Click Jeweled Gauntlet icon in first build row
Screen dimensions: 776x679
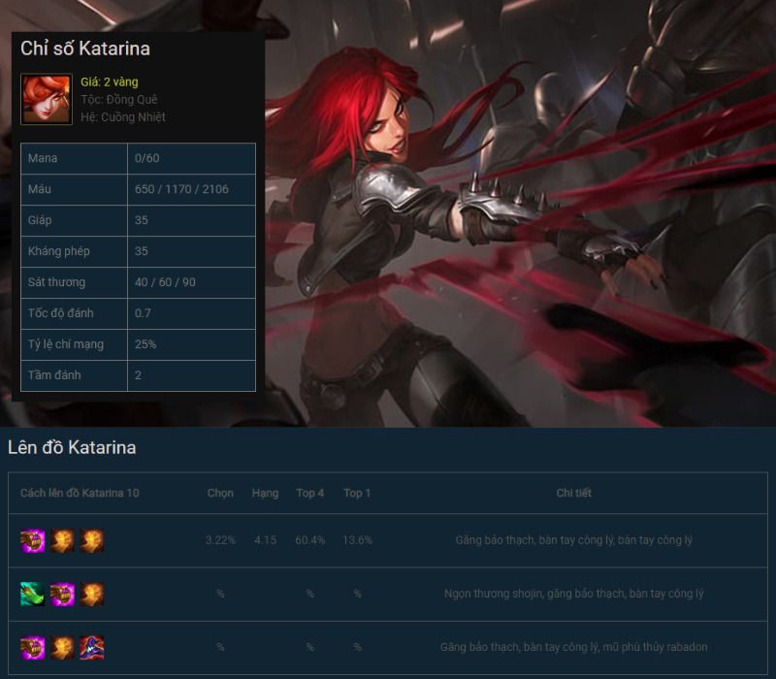click(33, 540)
